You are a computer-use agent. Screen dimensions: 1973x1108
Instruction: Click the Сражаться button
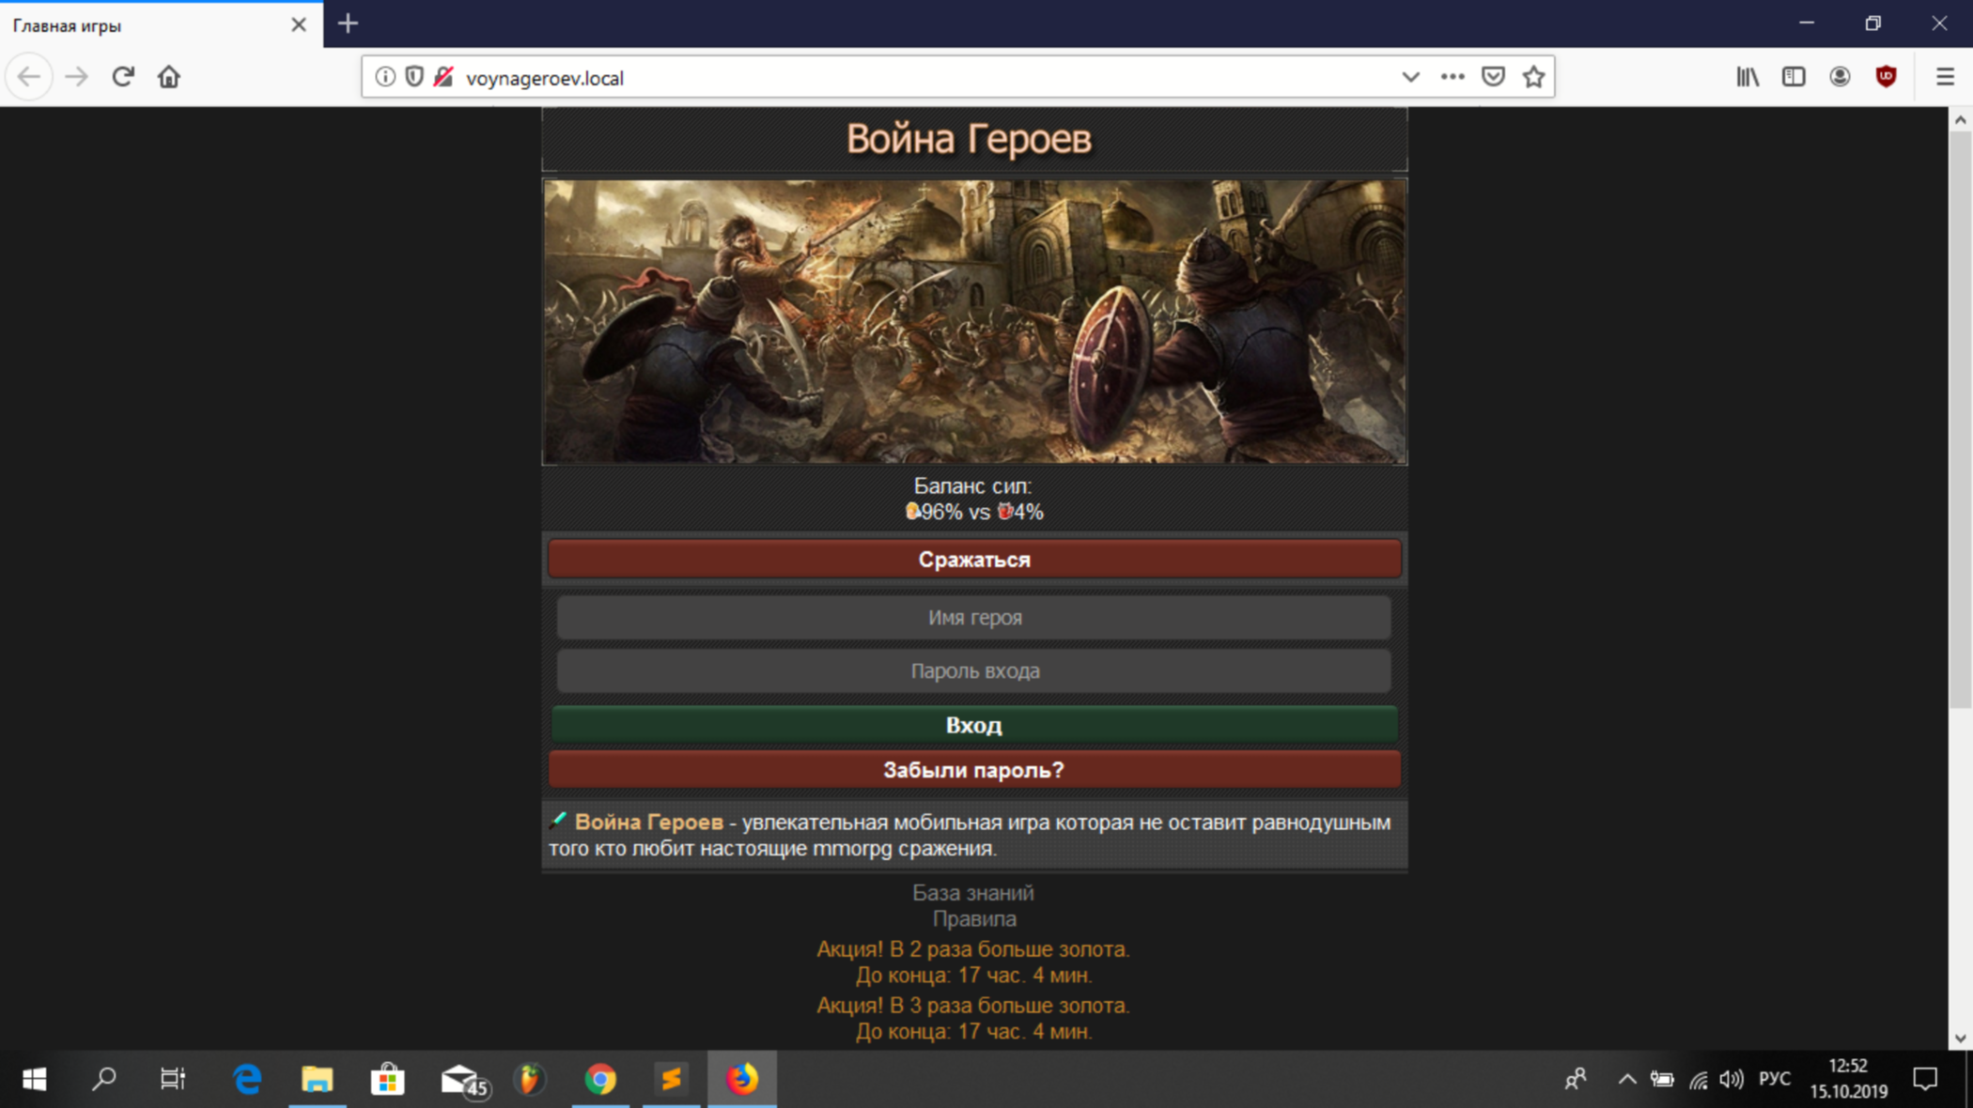[x=973, y=560]
